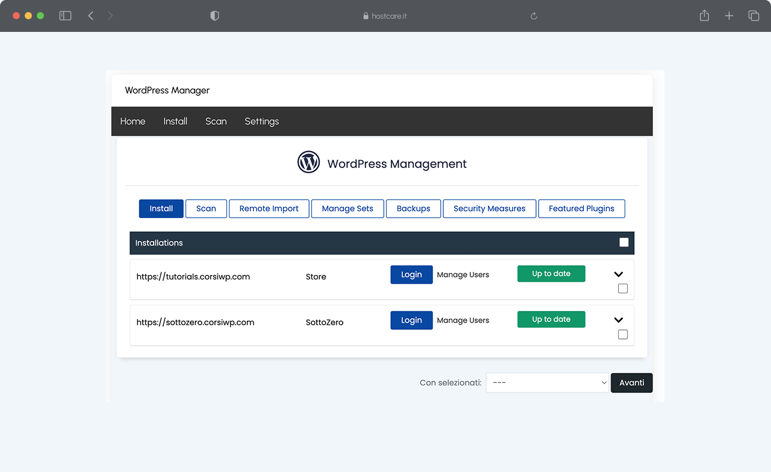This screenshot has height=472, width=771.
Task: Click the lock icon in address bar
Action: tap(366, 16)
